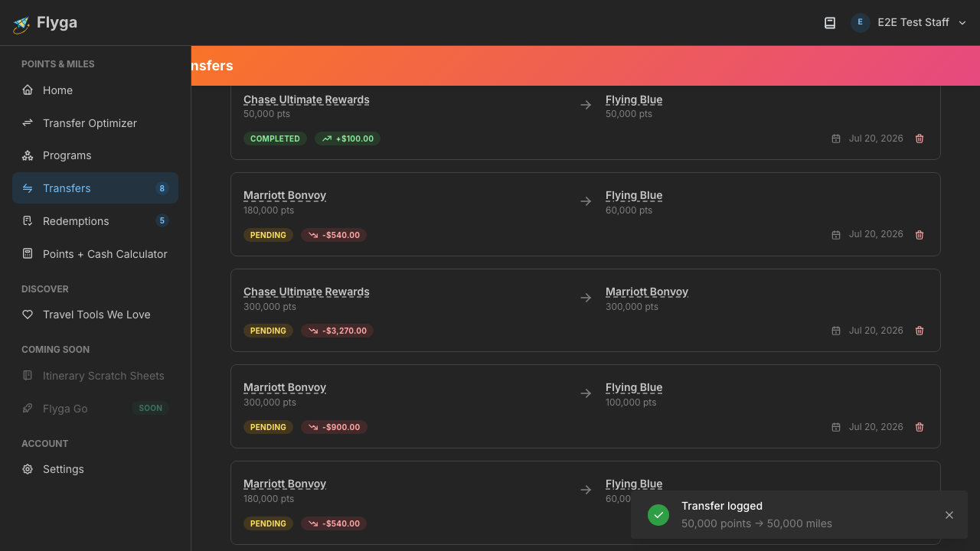
Task: Open the Flying Blue link showing 50,000 pts
Action: coord(634,99)
